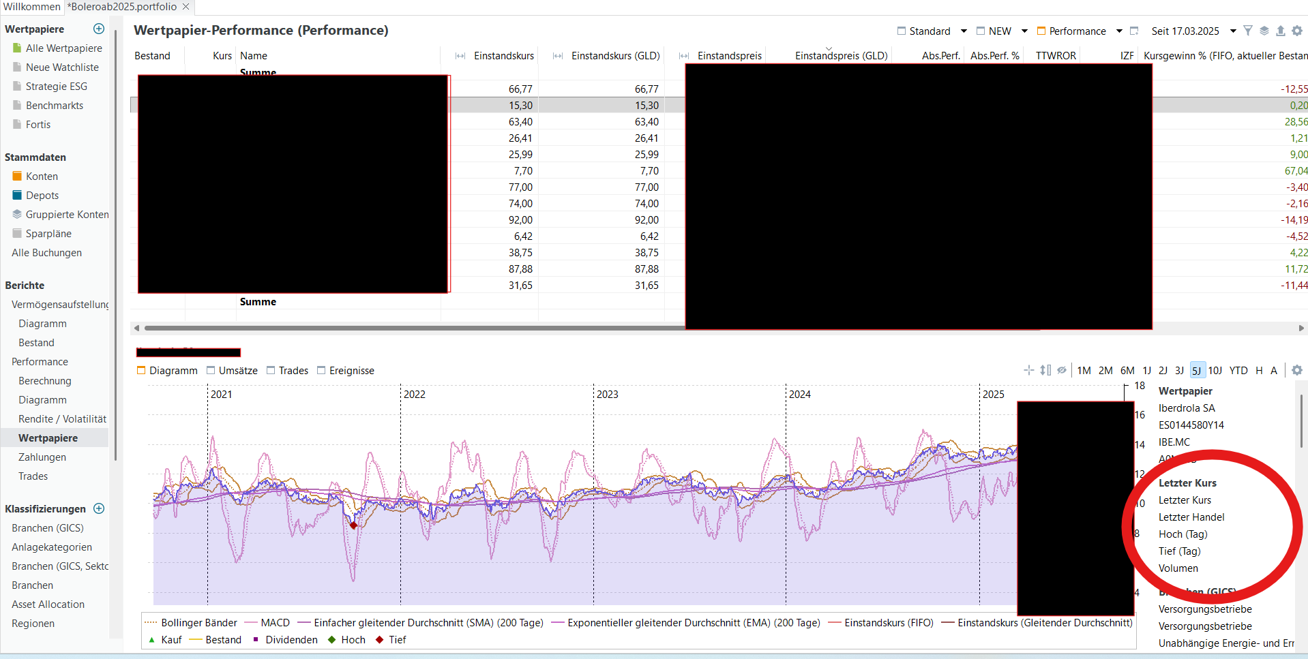
Task: Click the filter funnel icon in top toolbar
Action: click(x=1247, y=31)
